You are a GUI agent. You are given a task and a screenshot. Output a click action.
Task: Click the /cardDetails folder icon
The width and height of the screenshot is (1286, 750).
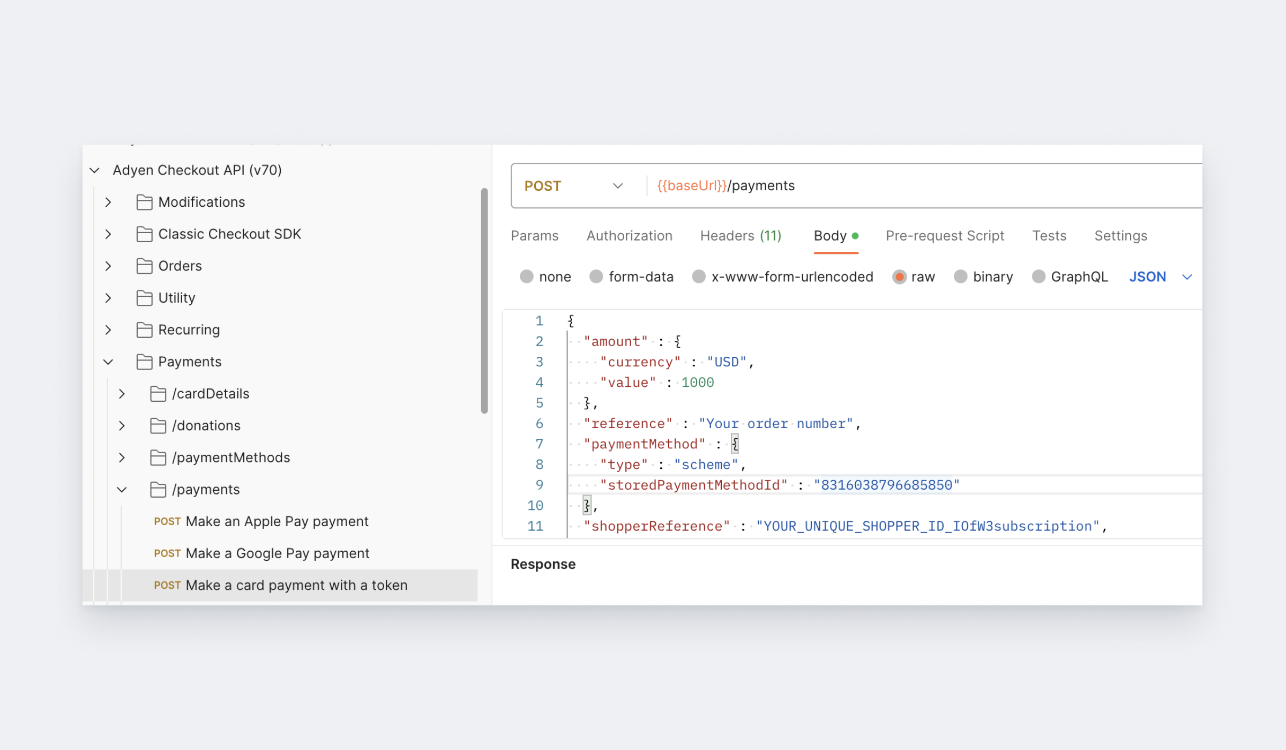coord(158,394)
